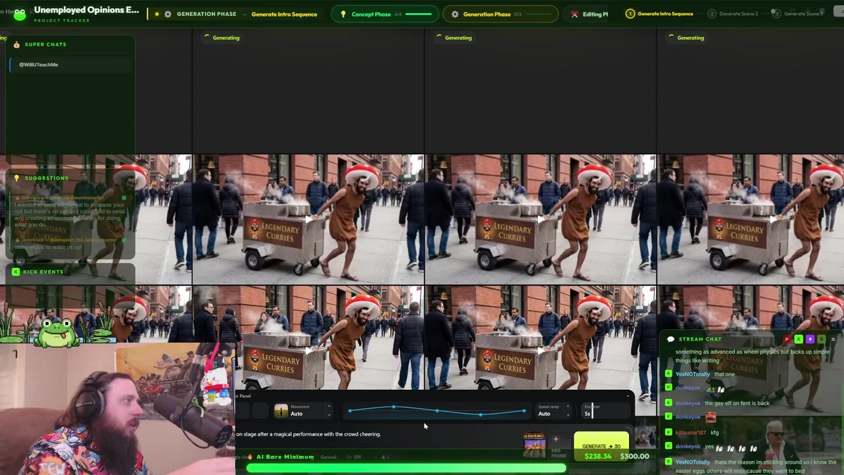Click the purple platform icon in chat header
The height and width of the screenshot is (475, 844).
[x=810, y=339]
